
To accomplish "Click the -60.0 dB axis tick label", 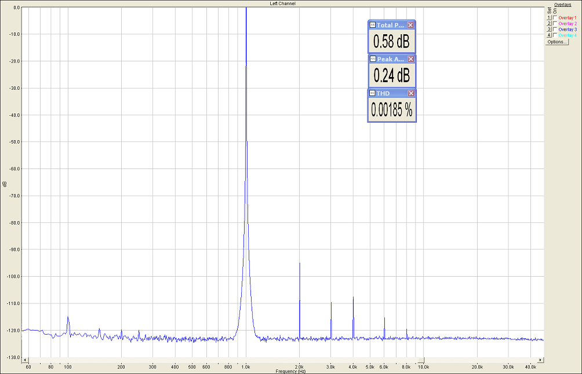I will point(14,168).
